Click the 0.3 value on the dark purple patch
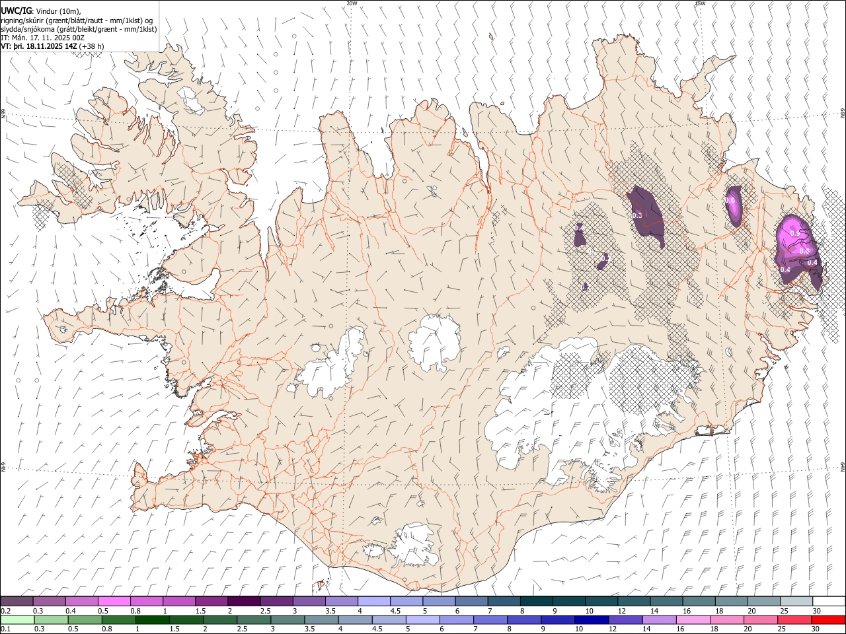Viewport: 846px width, 634px height. [x=637, y=215]
